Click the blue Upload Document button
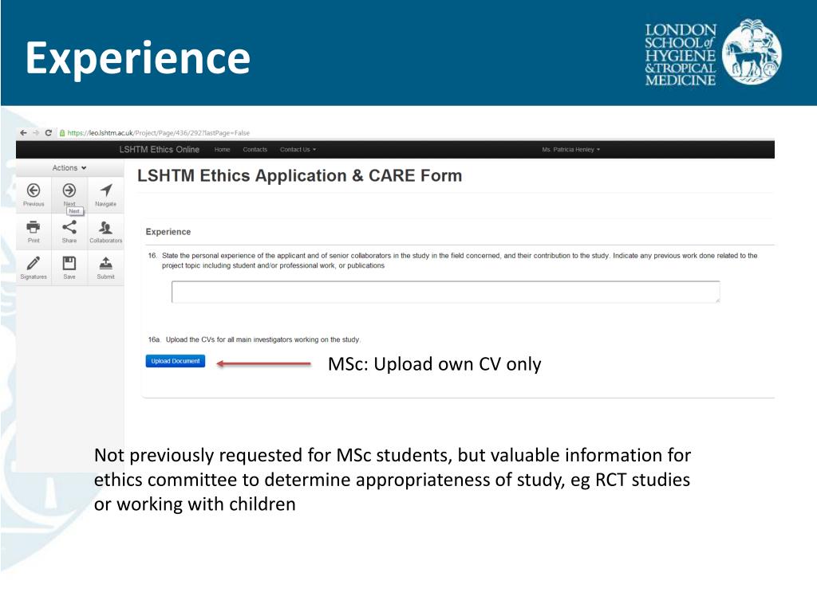 click(176, 361)
